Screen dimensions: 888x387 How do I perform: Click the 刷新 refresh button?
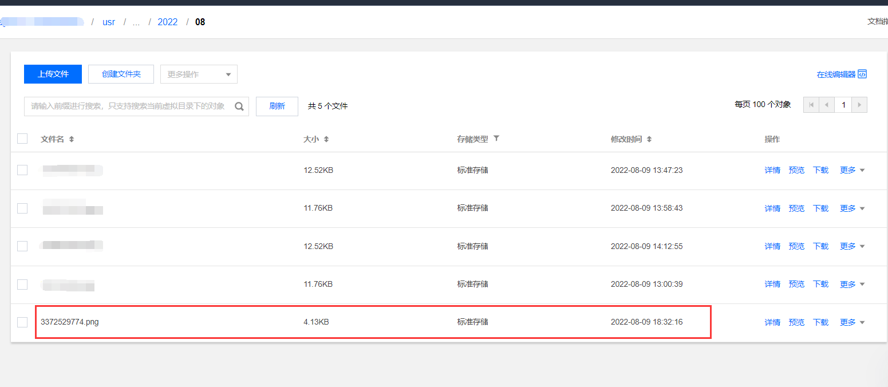tap(277, 106)
